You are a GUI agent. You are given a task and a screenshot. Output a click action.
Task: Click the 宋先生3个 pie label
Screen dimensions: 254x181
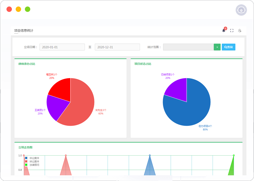[101, 110]
